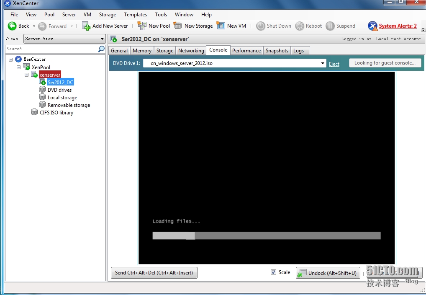Click the Eject link
Viewport: 426px width, 295px height.
coord(334,64)
